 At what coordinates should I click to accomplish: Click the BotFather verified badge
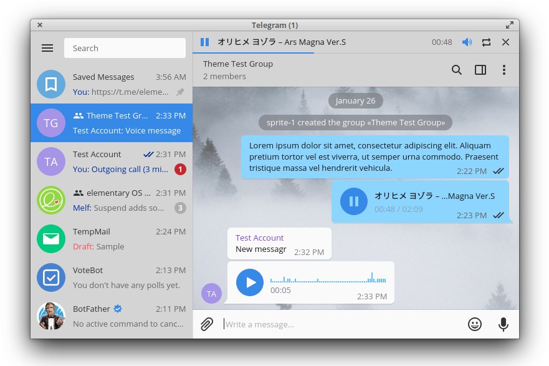[x=118, y=309]
